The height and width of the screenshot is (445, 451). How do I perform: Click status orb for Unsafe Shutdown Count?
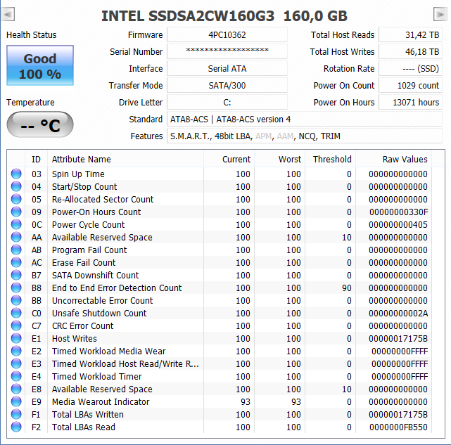point(16,313)
